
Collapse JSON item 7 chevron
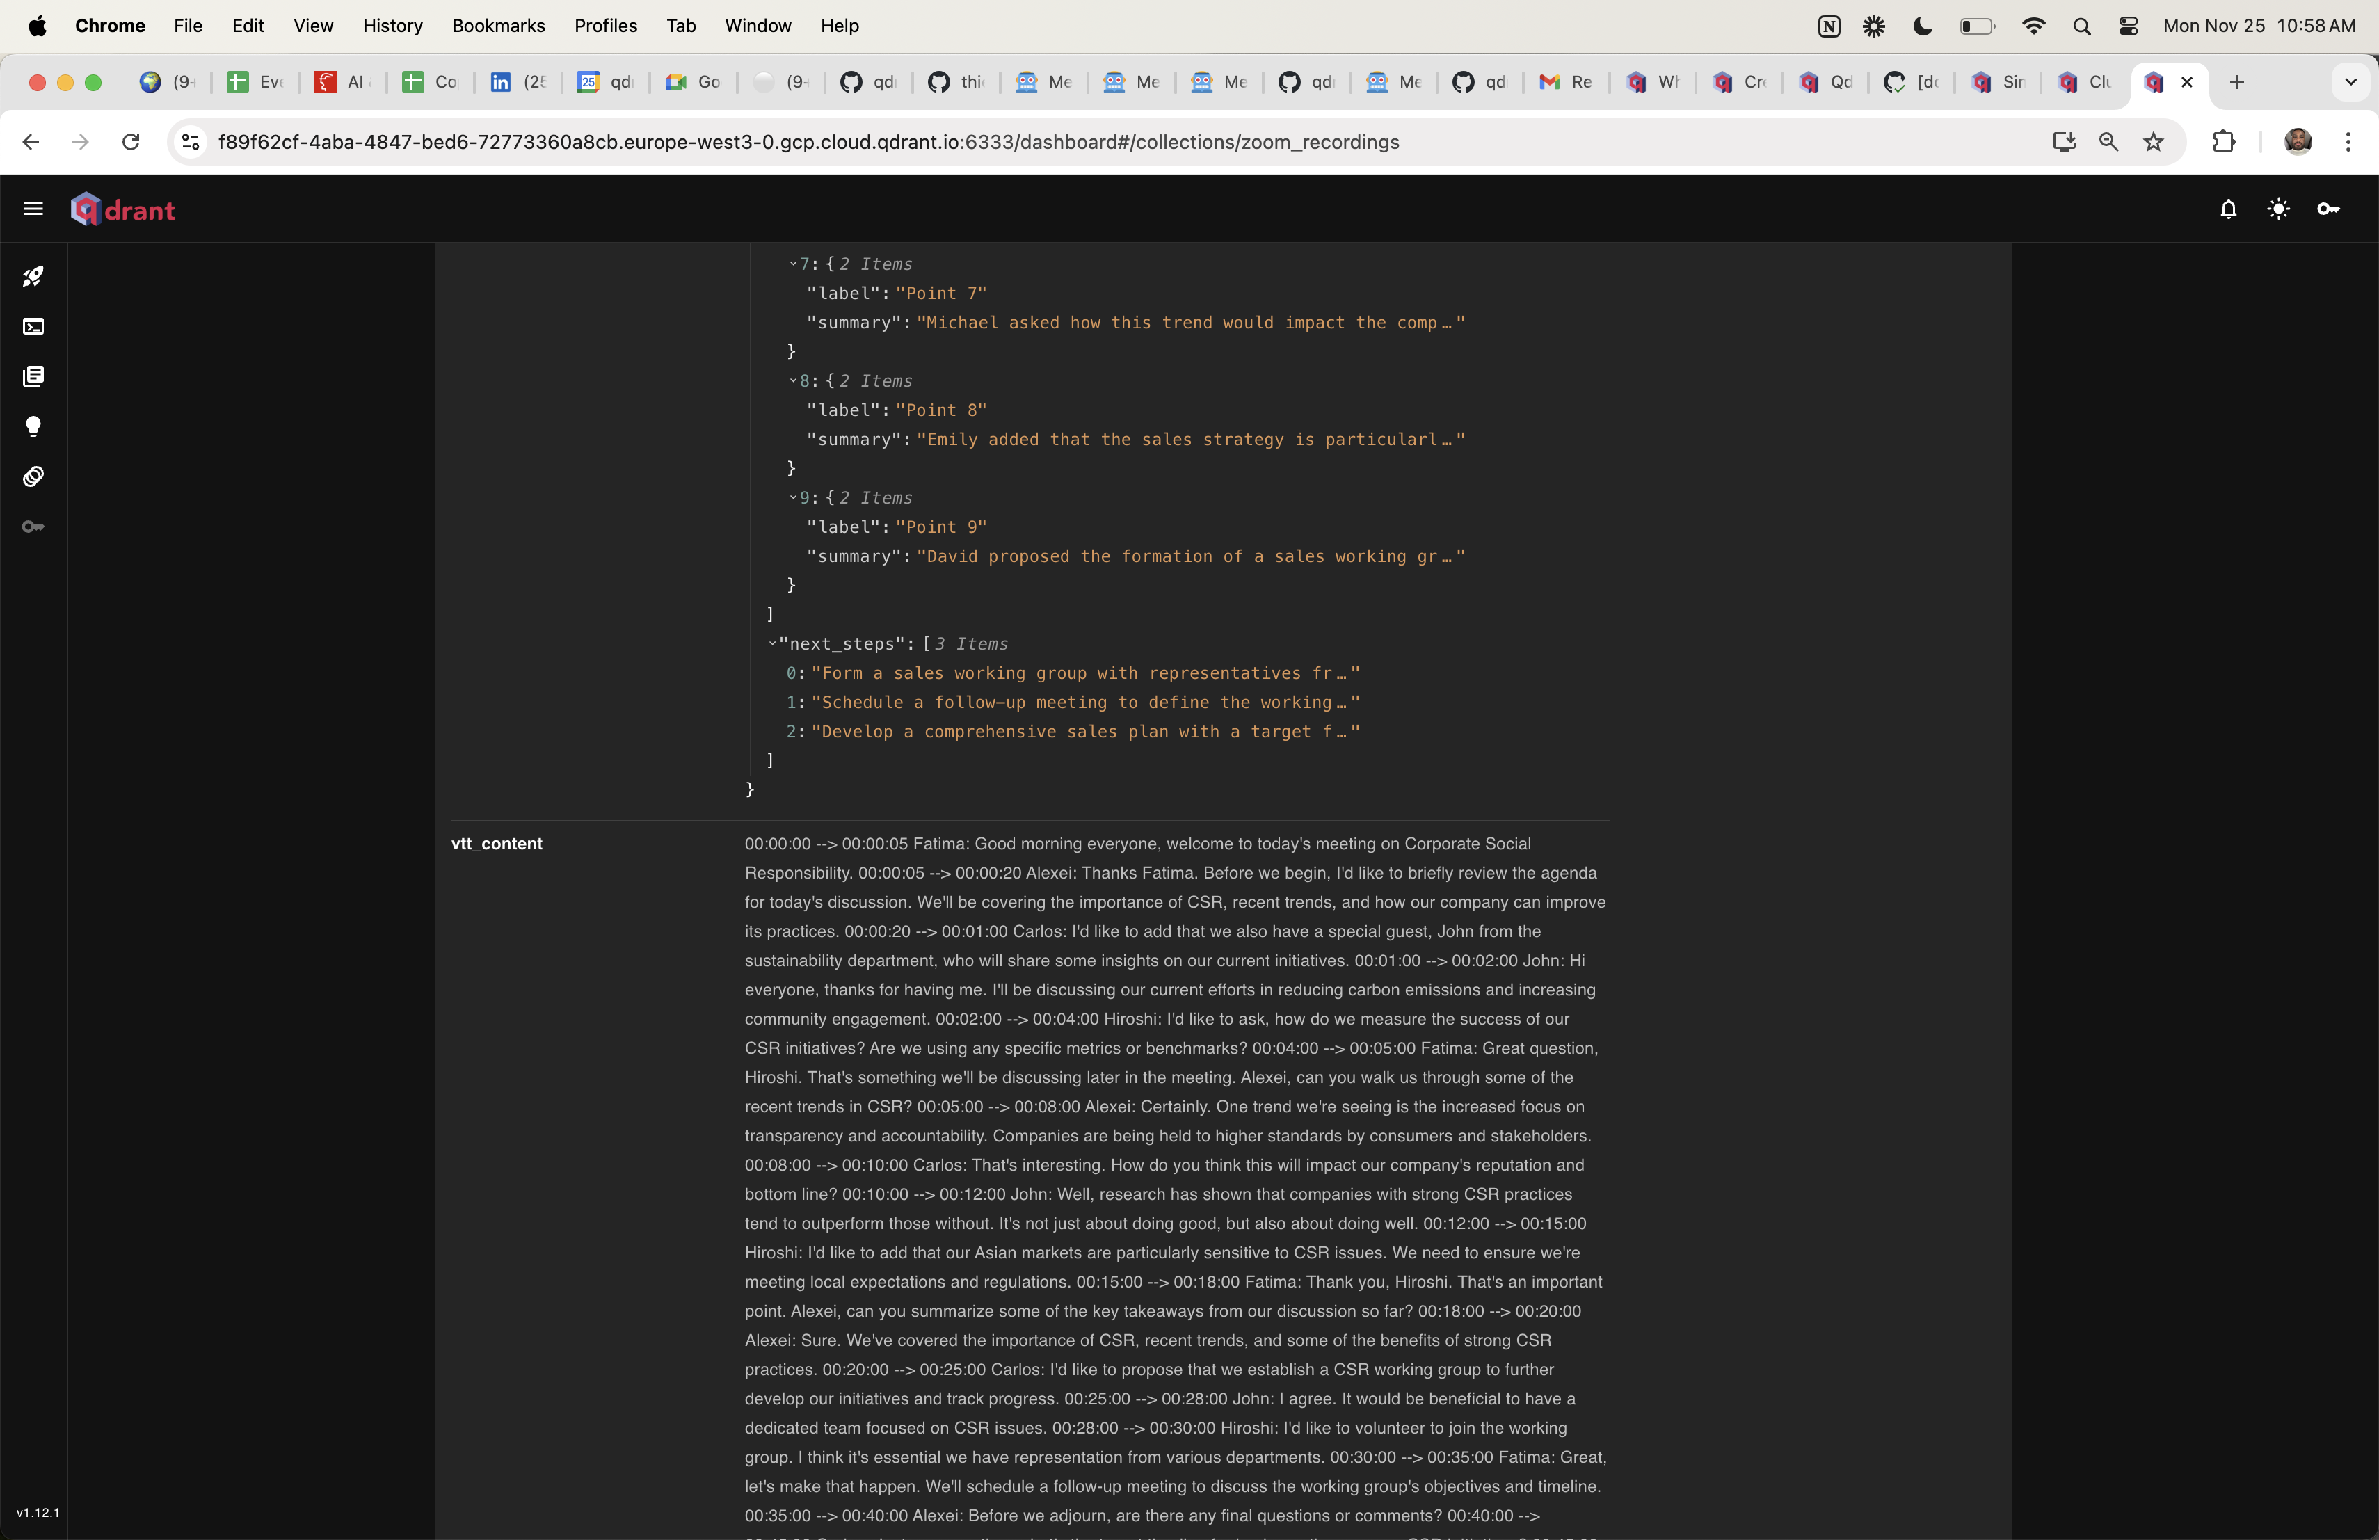(x=794, y=264)
